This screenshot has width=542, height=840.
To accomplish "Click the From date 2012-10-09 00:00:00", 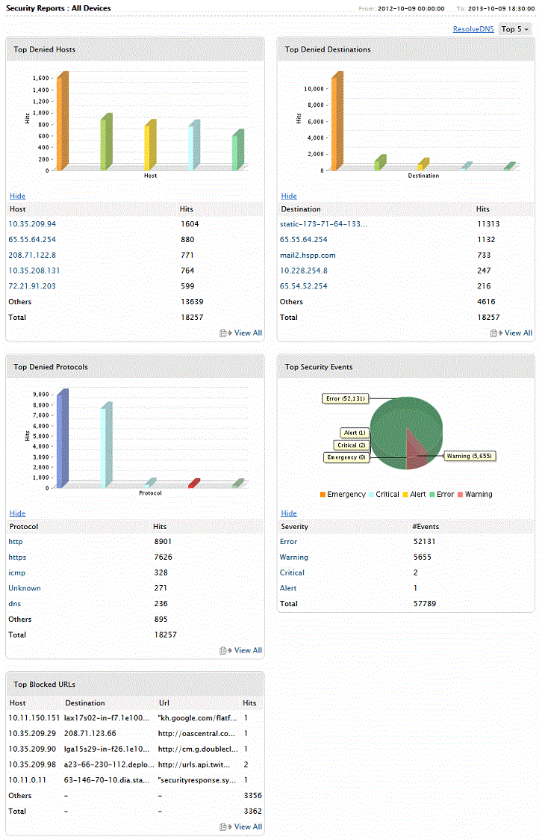I will [411, 8].
